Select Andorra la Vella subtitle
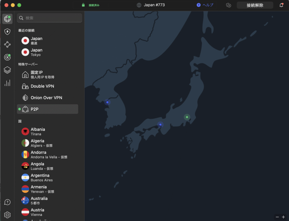The width and height of the screenshot is (289, 221). pos(49,157)
